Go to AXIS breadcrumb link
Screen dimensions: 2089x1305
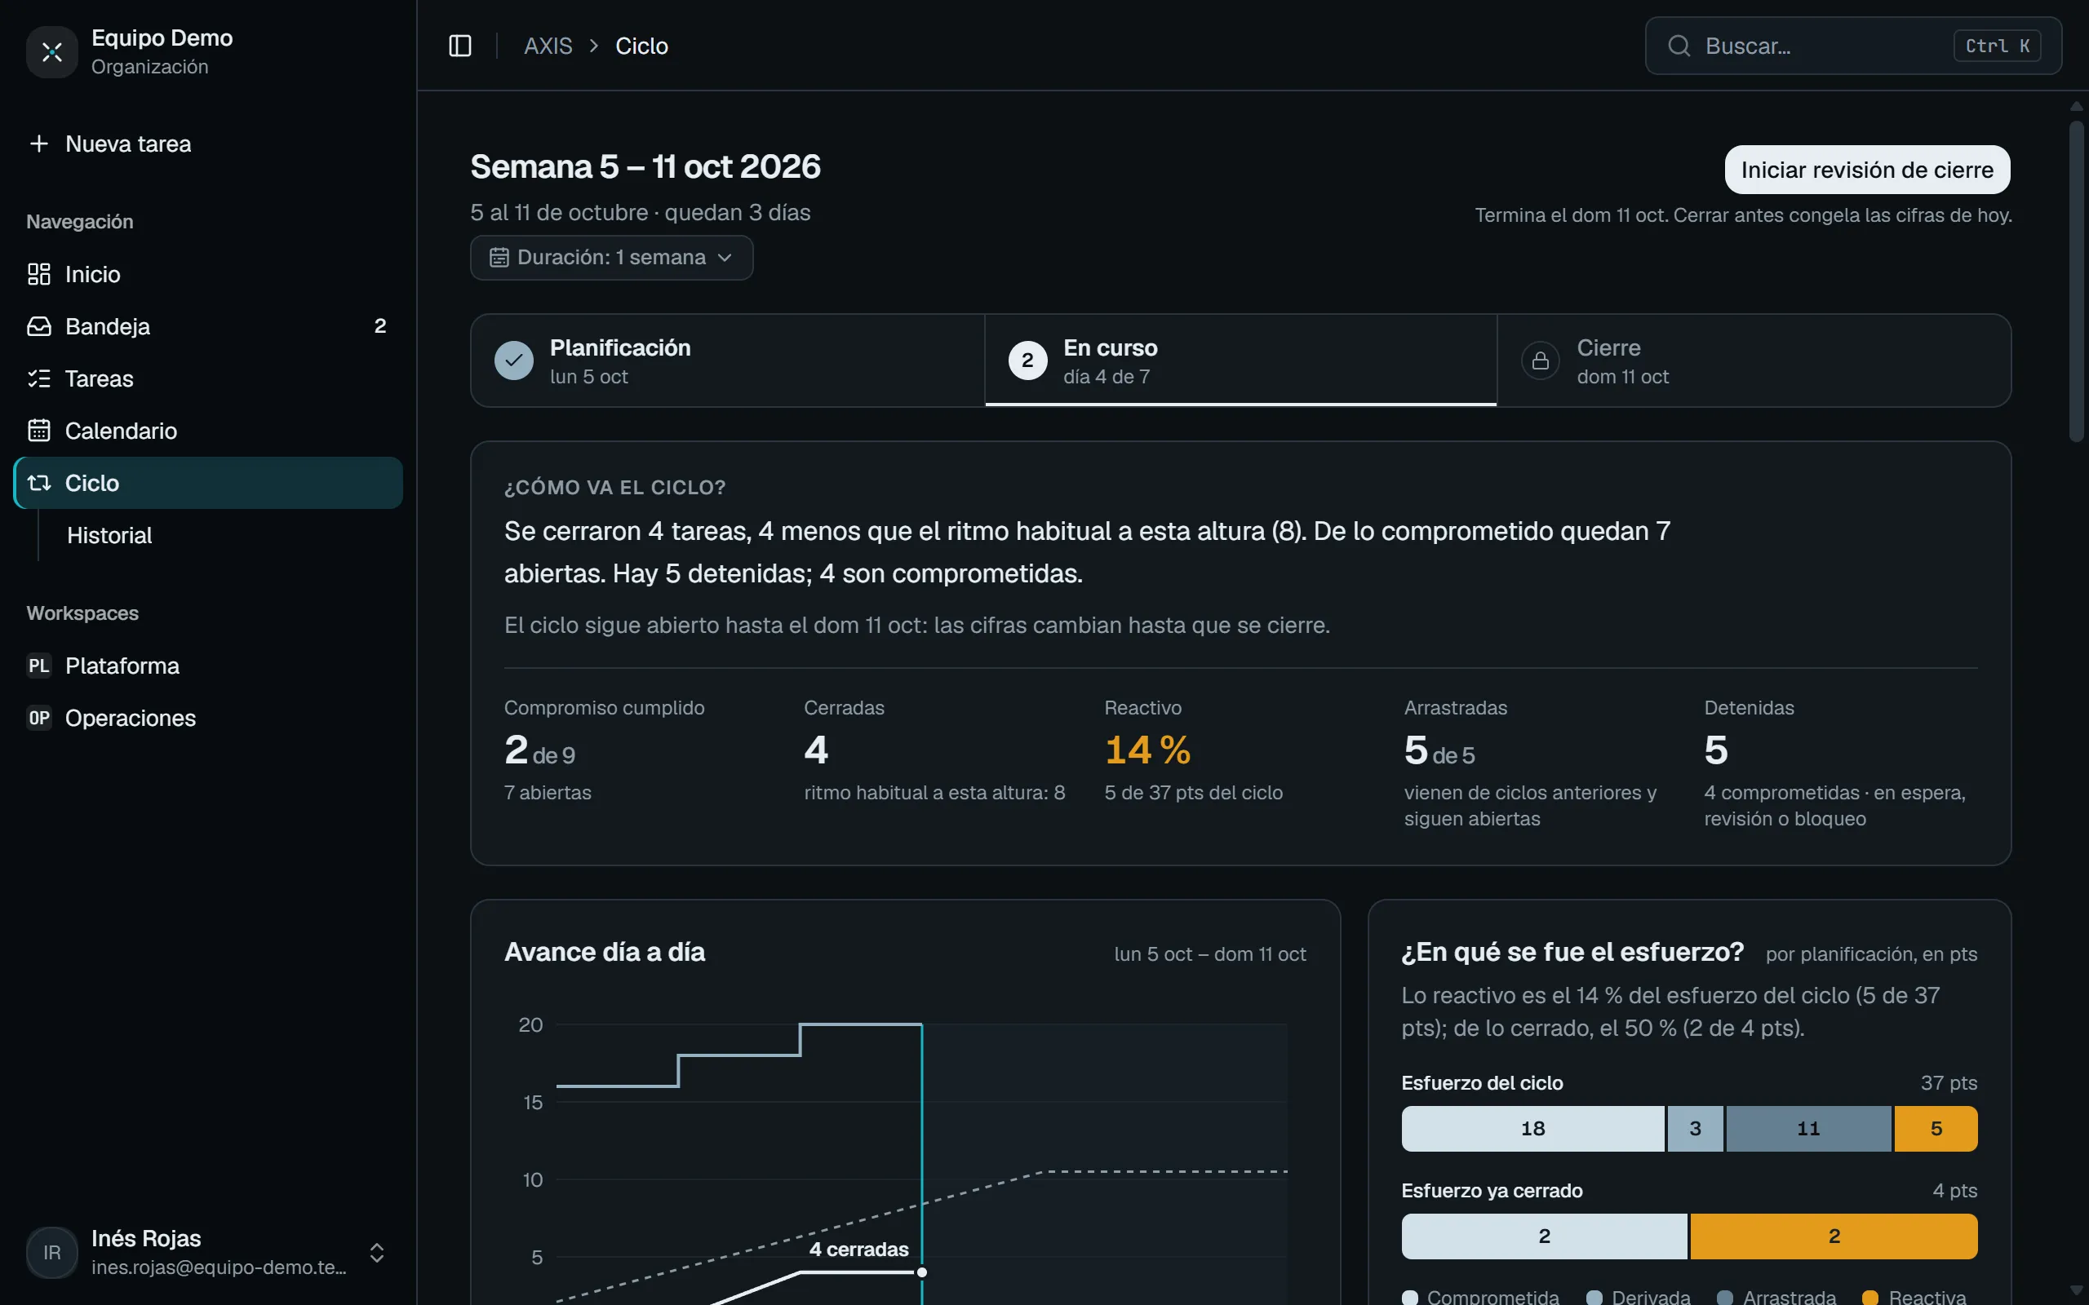[x=548, y=46]
